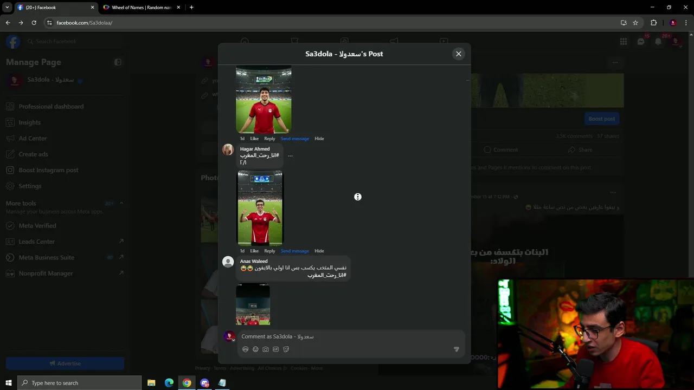This screenshot has width=694, height=390.
Task: Open Hagar Ahmed's profile name
Action: coord(255,149)
